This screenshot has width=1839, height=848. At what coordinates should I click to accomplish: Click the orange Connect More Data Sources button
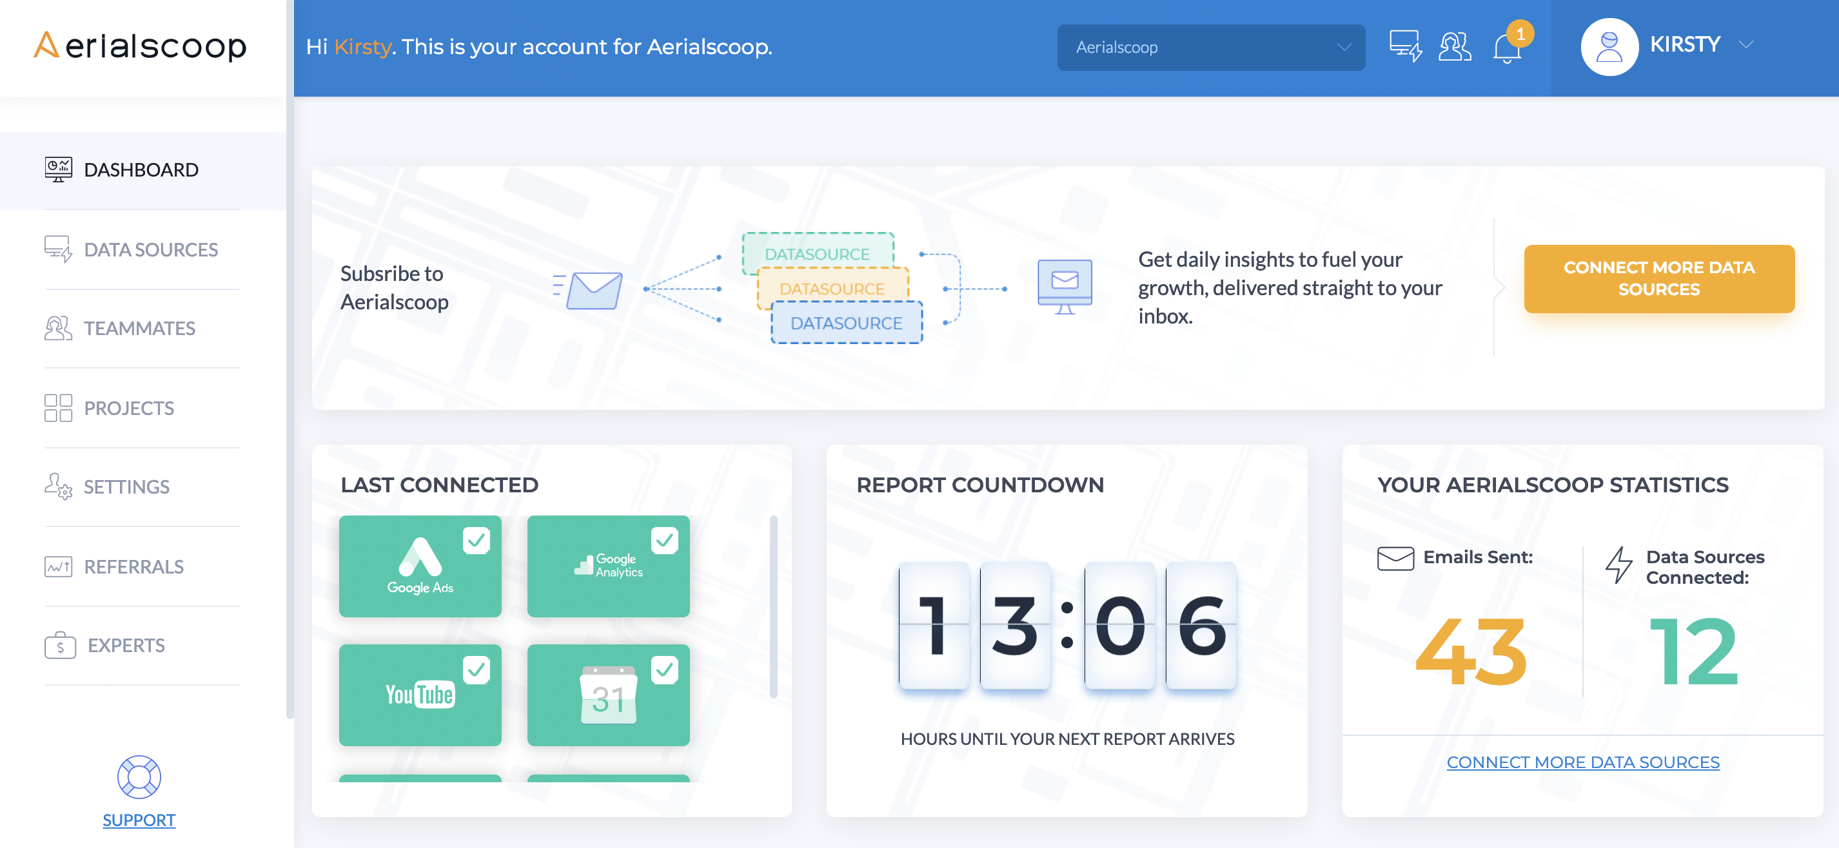pos(1658,278)
